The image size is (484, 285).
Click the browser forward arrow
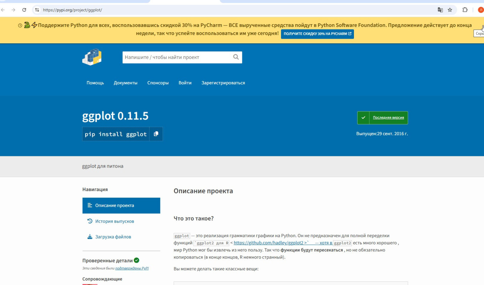(13, 10)
